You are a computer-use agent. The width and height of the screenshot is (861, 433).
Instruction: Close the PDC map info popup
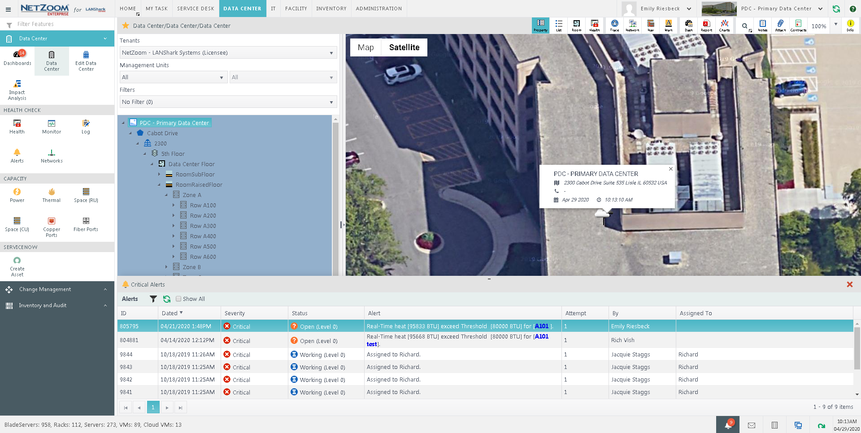pyautogui.click(x=670, y=169)
